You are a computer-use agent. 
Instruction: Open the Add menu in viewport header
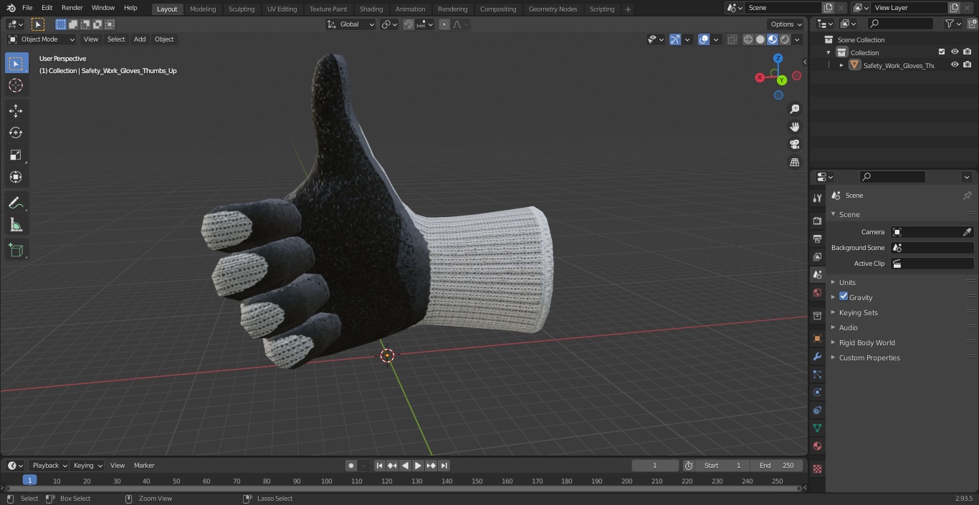140,39
